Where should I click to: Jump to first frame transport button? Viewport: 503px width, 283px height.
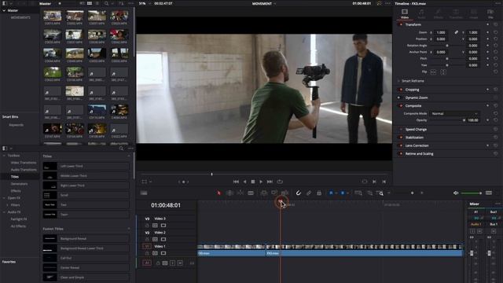(x=236, y=182)
